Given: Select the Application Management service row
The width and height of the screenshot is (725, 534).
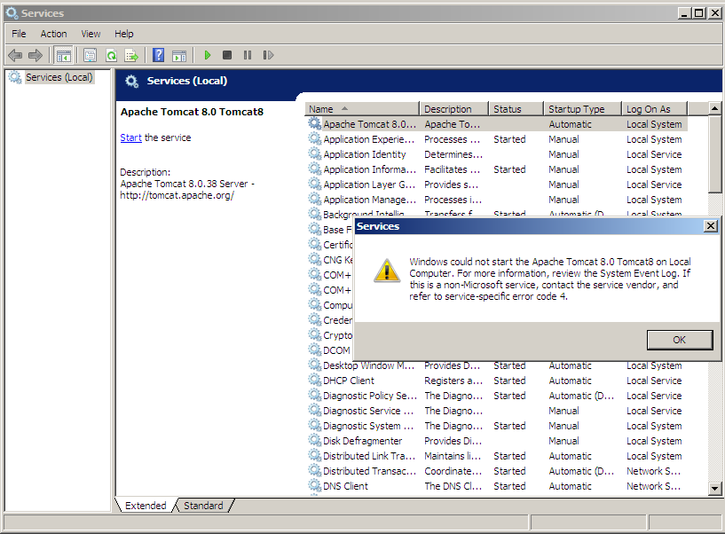Looking at the screenshot, I should [x=498, y=200].
